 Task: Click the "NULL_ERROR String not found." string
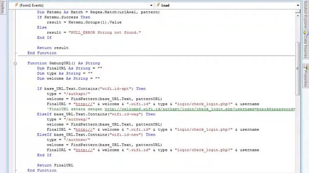point(105,33)
